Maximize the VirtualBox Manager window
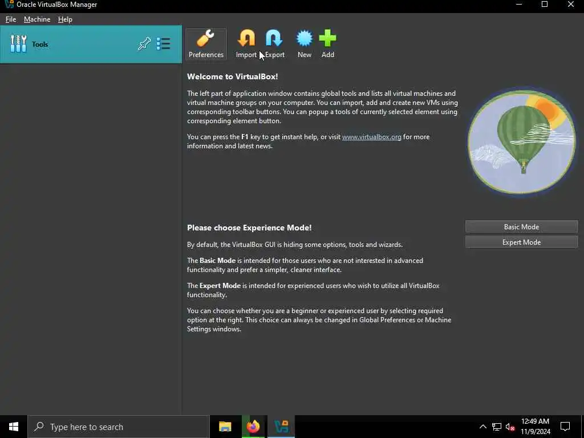The height and width of the screenshot is (438, 584). point(545,5)
